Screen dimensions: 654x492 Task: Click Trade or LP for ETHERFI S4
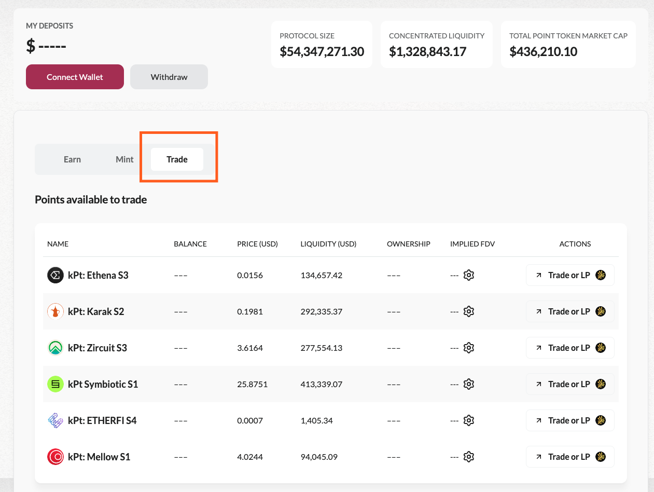[x=569, y=420]
